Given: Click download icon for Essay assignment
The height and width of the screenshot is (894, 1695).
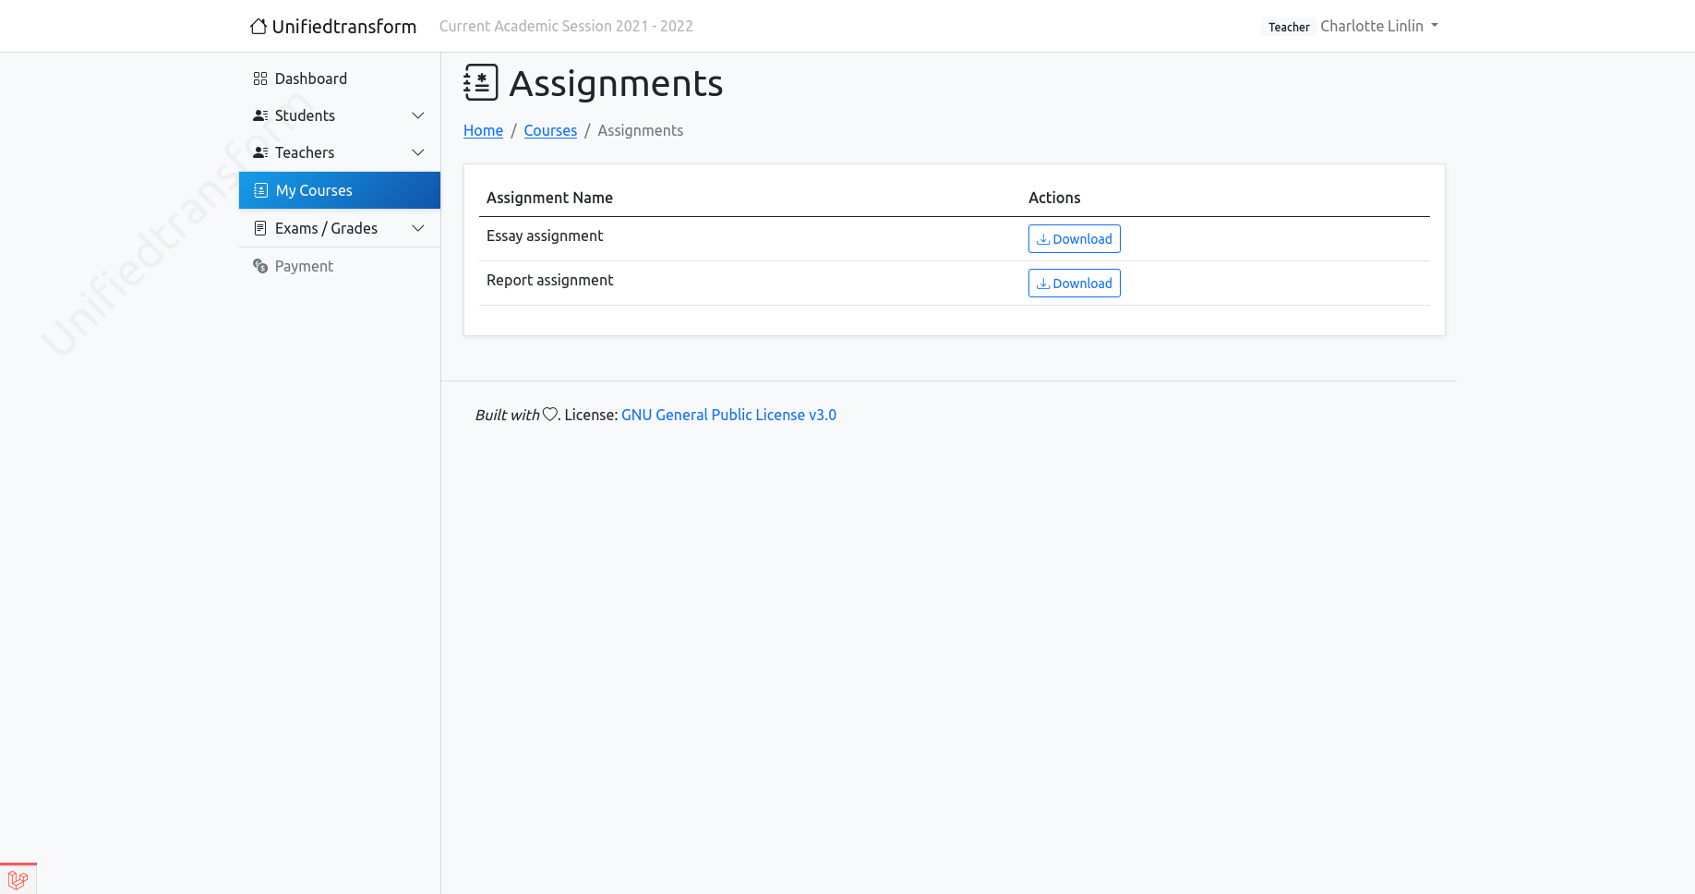Looking at the screenshot, I should 1043,239.
